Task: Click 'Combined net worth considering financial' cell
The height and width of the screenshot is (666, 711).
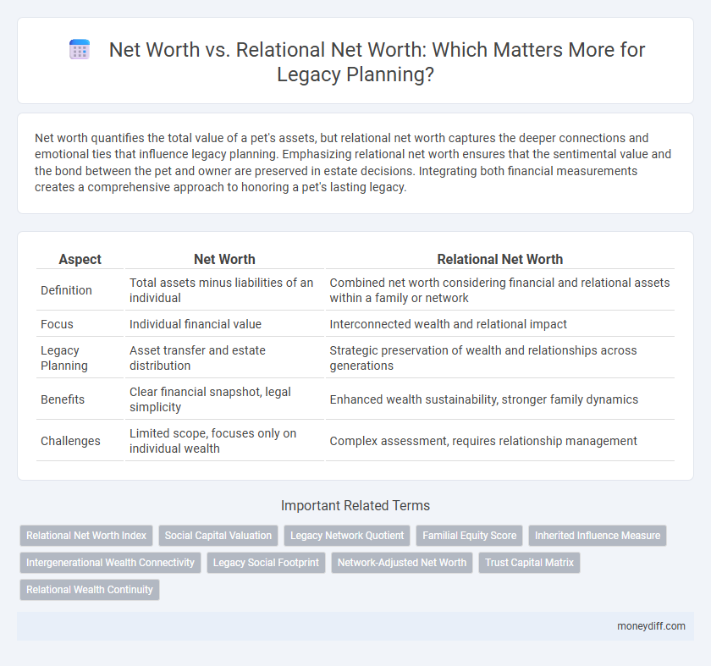Action: (499, 290)
